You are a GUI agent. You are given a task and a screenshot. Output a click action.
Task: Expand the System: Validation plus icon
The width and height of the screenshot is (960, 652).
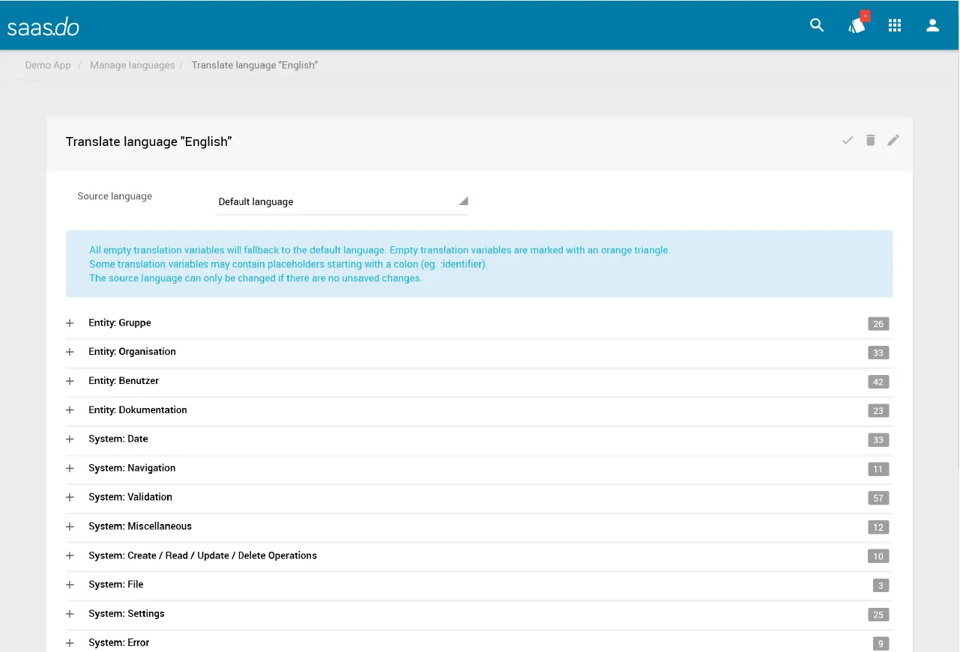click(x=70, y=498)
